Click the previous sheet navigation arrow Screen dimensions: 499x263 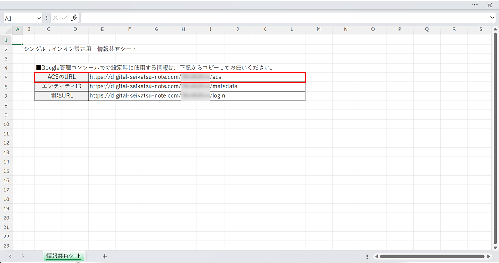pyautogui.click(x=11, y=256)
